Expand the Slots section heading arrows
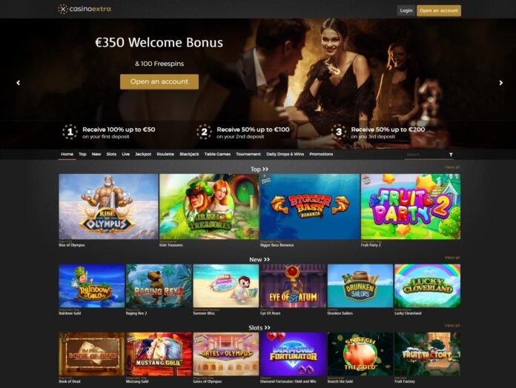The width and height of the screenshot is (516, 388). pos(267,327)
